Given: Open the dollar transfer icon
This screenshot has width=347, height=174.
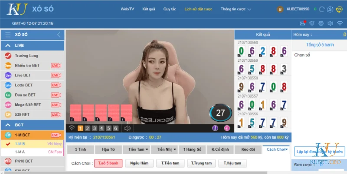Looking at the screenshot, I should pos(331,9).
